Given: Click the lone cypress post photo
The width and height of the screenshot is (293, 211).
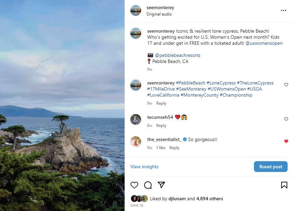Looking at the screenshot, I should tap(62, 105).
